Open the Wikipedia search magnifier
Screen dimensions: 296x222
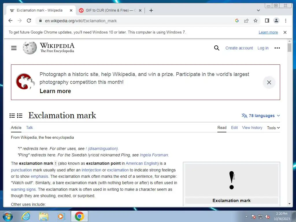[217, 48]
